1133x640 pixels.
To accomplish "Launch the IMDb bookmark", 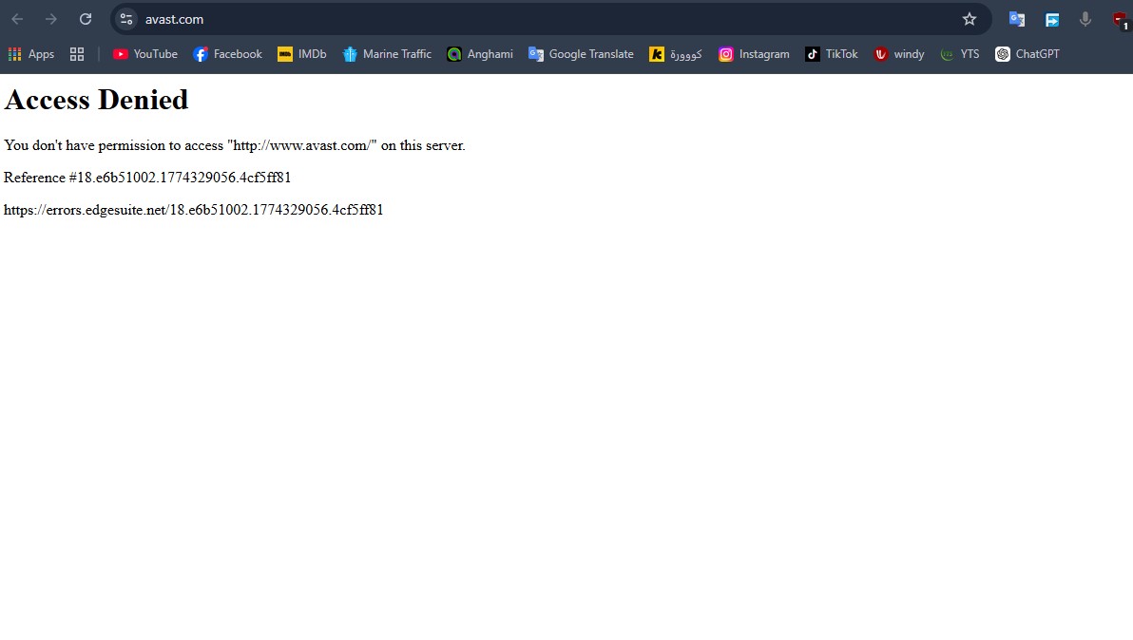I will [302, 54].
